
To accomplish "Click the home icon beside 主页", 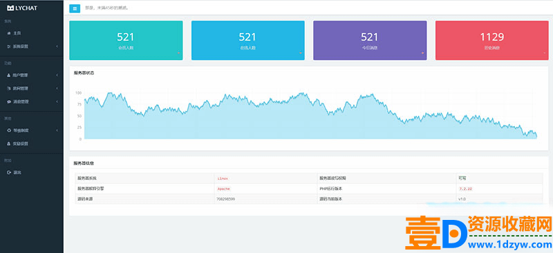I will [x=9, y=33].
